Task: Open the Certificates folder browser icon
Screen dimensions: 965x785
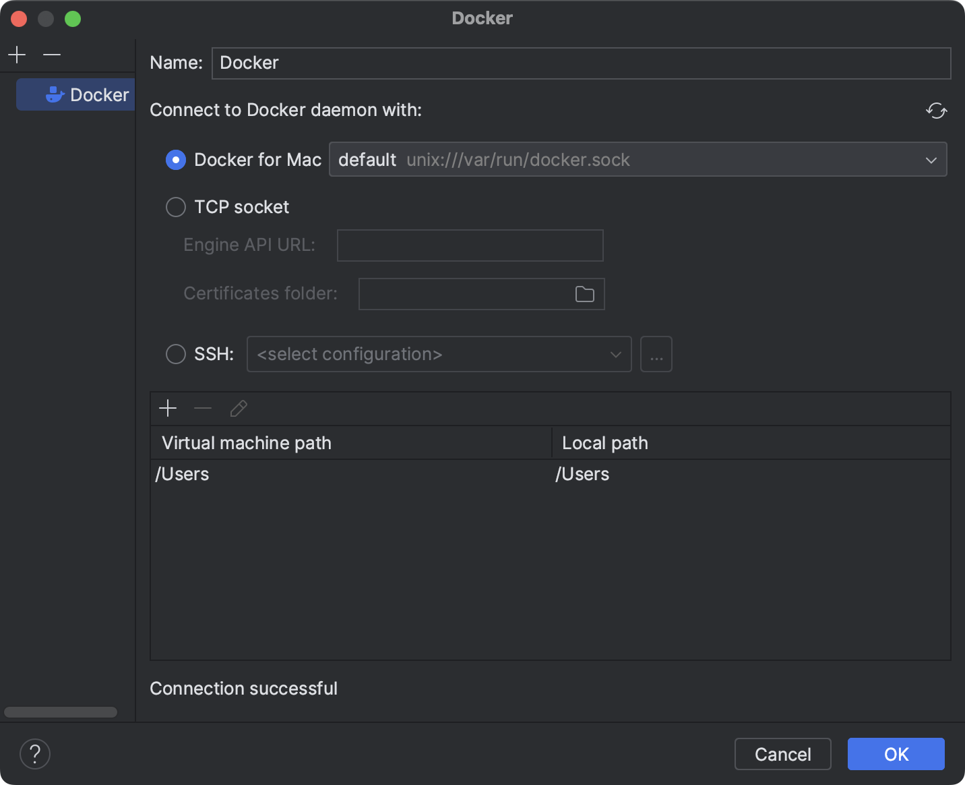Action: 584,293
